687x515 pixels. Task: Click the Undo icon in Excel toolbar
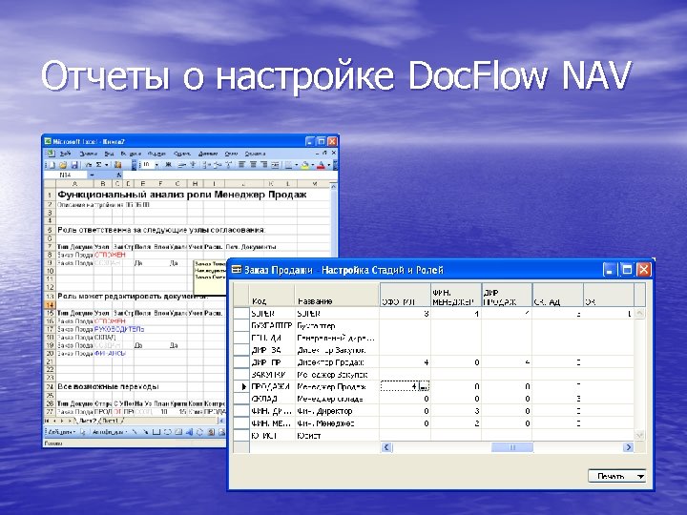[88, 165]
